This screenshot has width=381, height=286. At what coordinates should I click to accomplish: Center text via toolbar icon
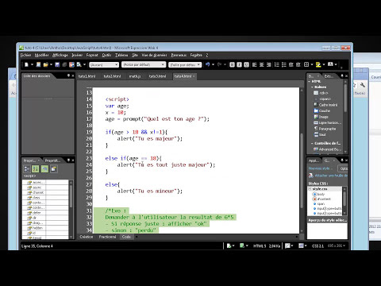click(x=262, y=64)
